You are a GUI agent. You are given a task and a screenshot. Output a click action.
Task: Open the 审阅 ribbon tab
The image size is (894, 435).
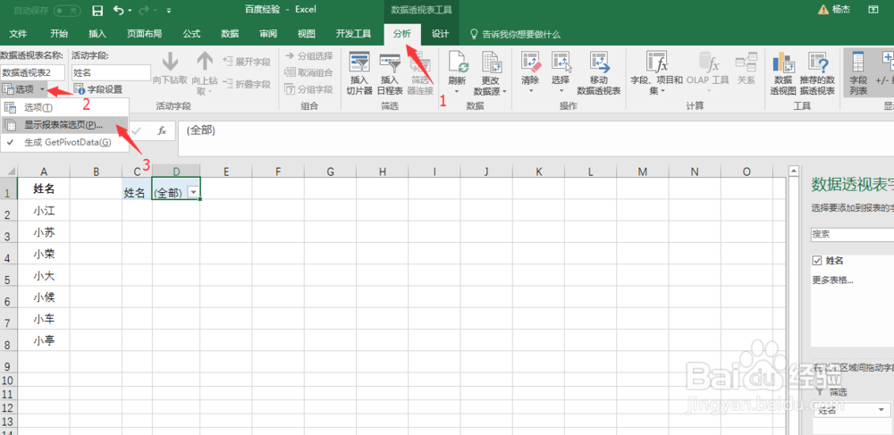pyautogui.click(x=268, y=34)
